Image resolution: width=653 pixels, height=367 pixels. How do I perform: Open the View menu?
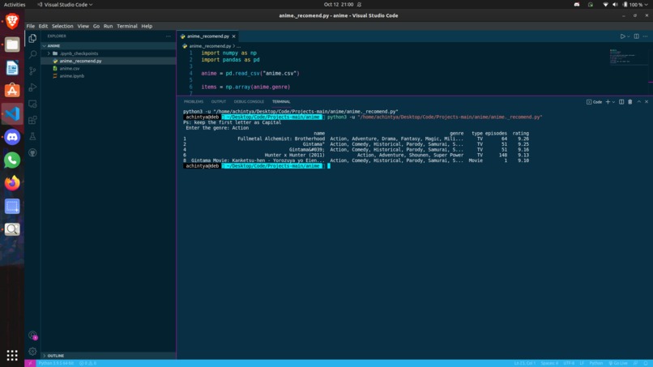83,26
